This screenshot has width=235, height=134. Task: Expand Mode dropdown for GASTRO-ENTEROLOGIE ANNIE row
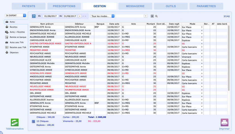click(202, 44)
